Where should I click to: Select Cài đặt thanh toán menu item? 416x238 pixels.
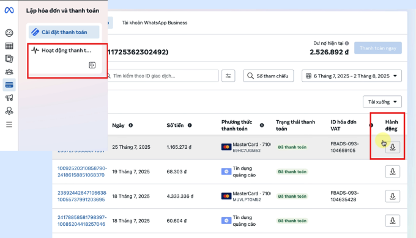(64, 32)
